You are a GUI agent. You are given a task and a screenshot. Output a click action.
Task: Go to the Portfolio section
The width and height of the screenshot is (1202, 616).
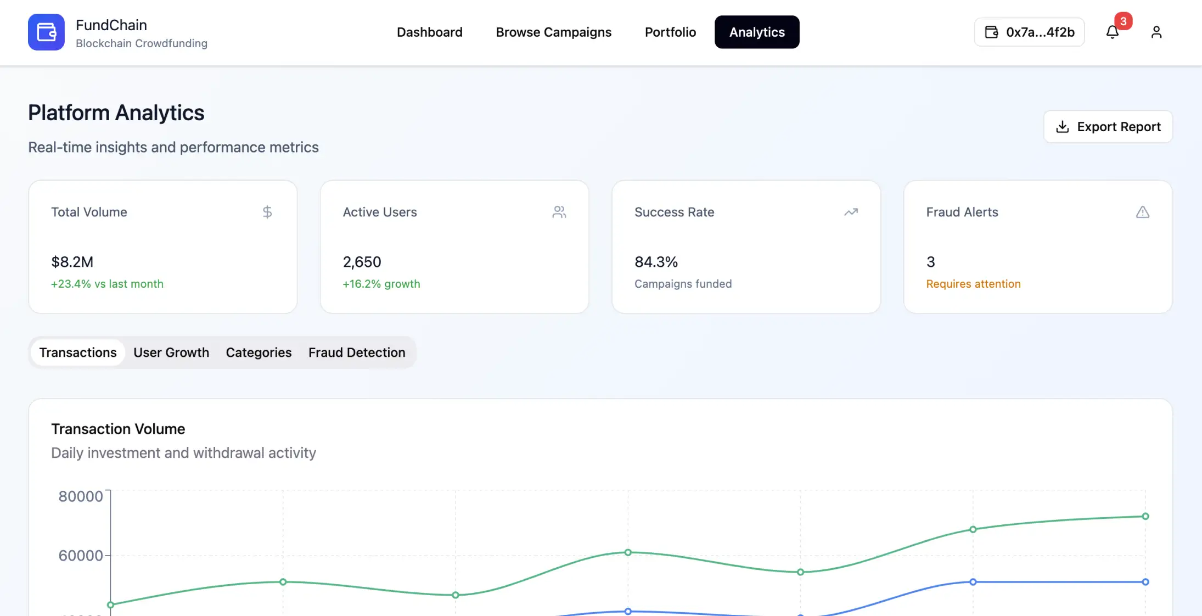[x=670, y=32]
